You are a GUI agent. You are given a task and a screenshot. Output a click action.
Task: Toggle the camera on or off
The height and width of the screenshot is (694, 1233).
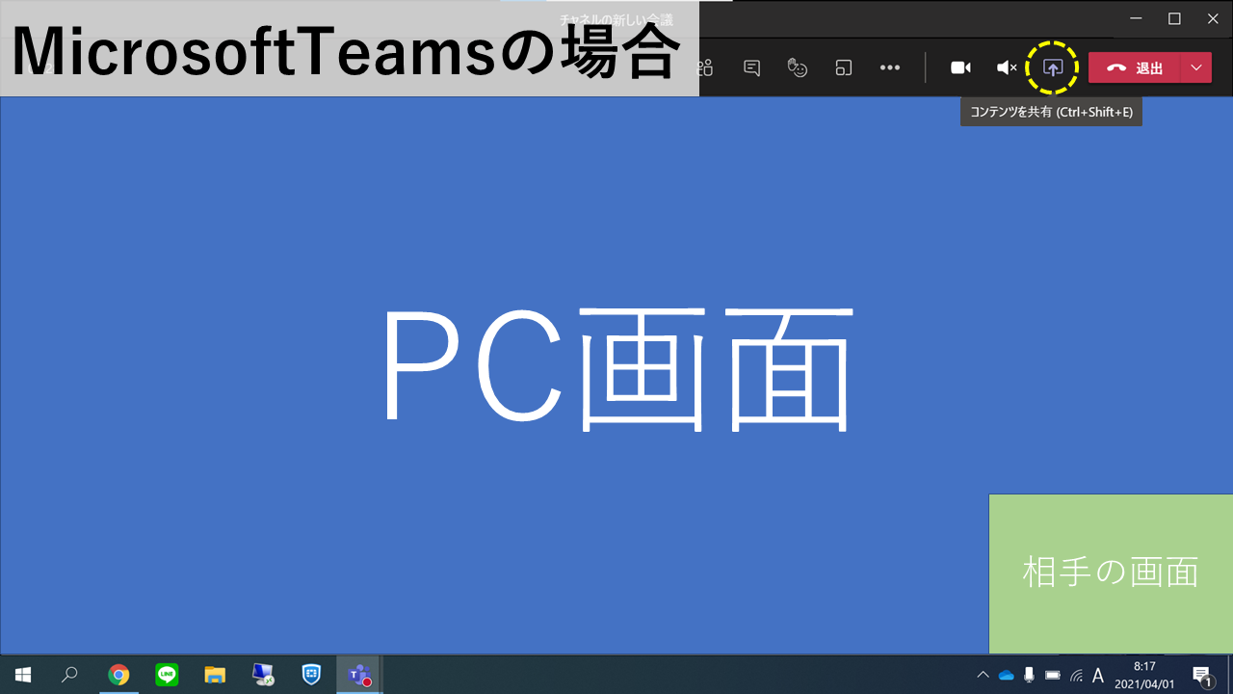(960, 67)
